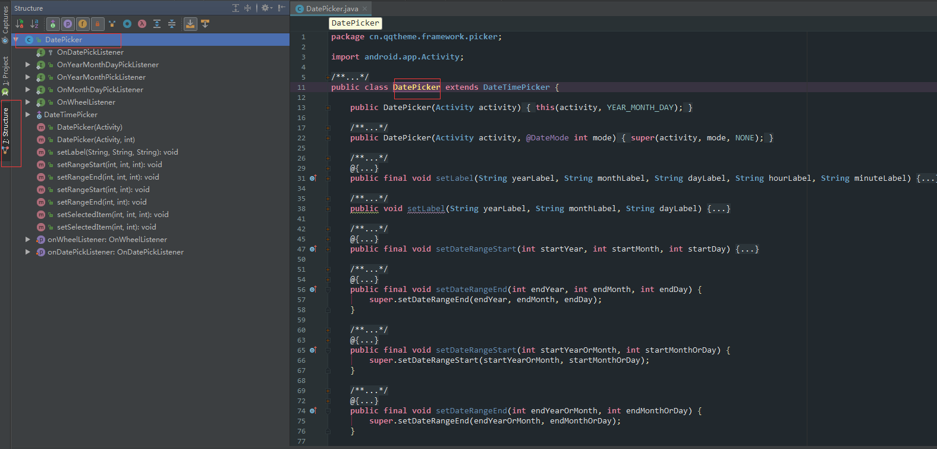Viewport: 937px width, 449px height.
Task: Switch to 7: Structure tool window tab
Action: pyautogui.click(x=5, y=132)
